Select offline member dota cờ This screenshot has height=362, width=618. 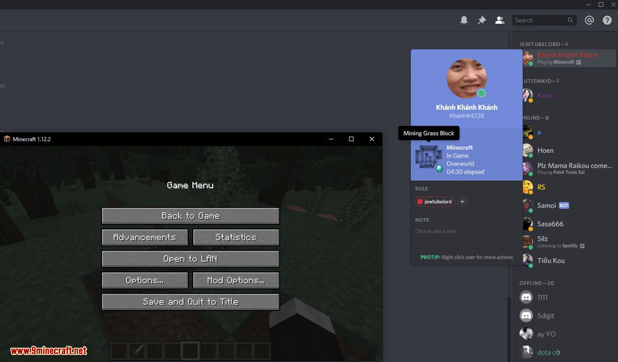click(x=567, y=353)
